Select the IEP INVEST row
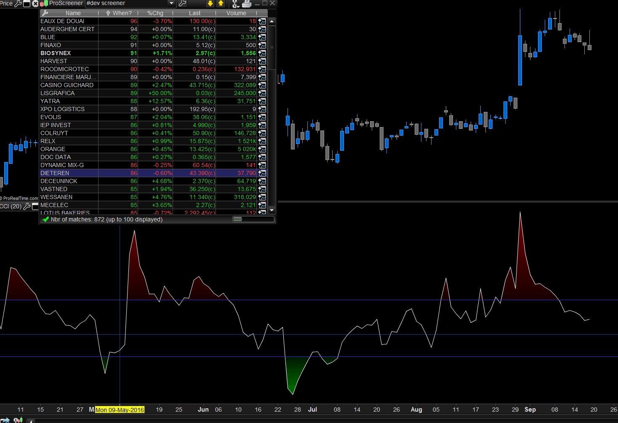The image size is (618, 423). 154,125
